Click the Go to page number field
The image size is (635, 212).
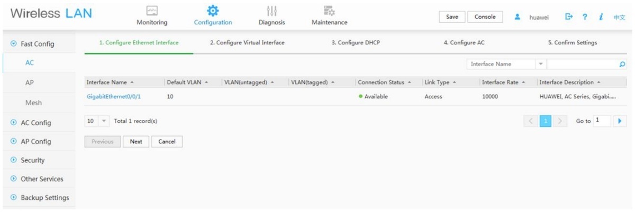[x=602, y=121]
